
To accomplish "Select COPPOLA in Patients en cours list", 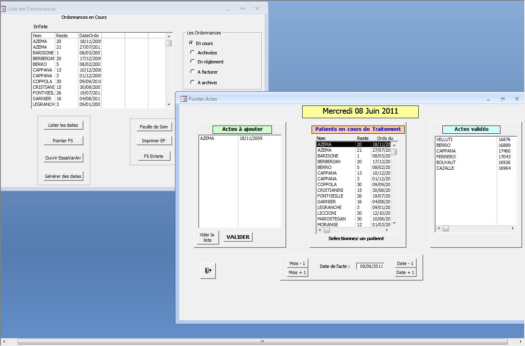I will (x=353, y=184).
